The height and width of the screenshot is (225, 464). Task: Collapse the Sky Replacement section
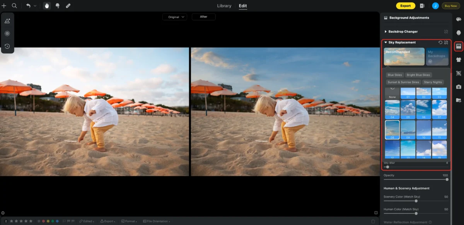[x=386, y=42]
